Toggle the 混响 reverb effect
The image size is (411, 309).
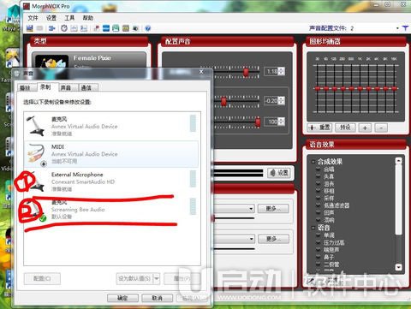[318, 220]
